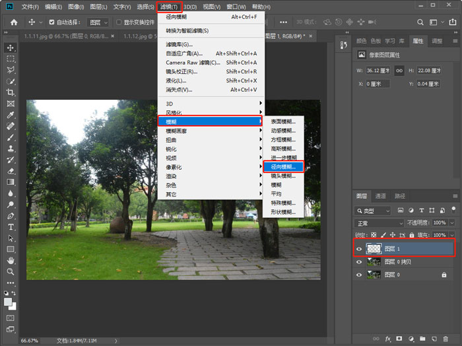This screenshot has height=346, width=462.
Task: Click 动感模糊... in blur submenu
Action: 283,131
